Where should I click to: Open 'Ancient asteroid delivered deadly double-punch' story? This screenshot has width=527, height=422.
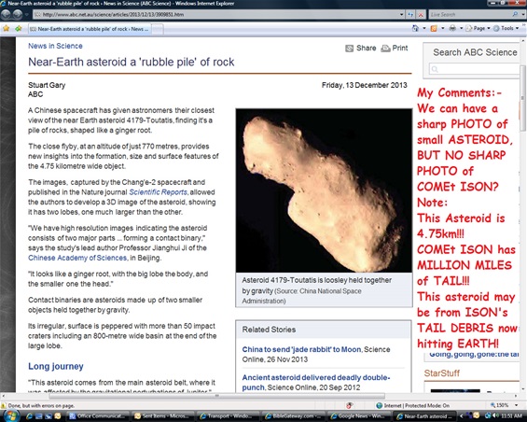point(316,382)
